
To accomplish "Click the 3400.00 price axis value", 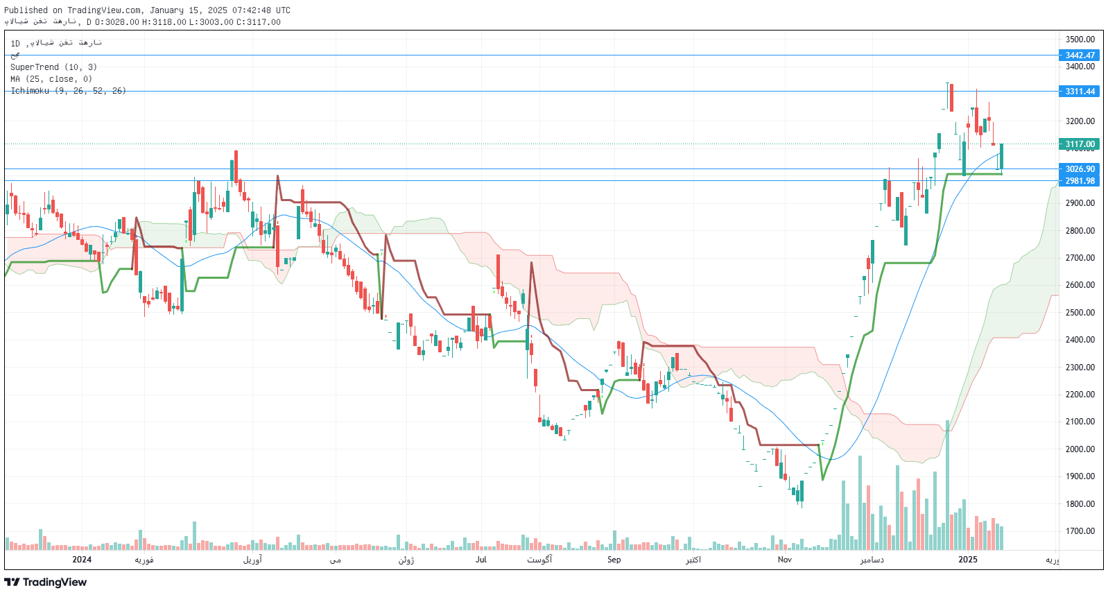I will point(1080,67).
